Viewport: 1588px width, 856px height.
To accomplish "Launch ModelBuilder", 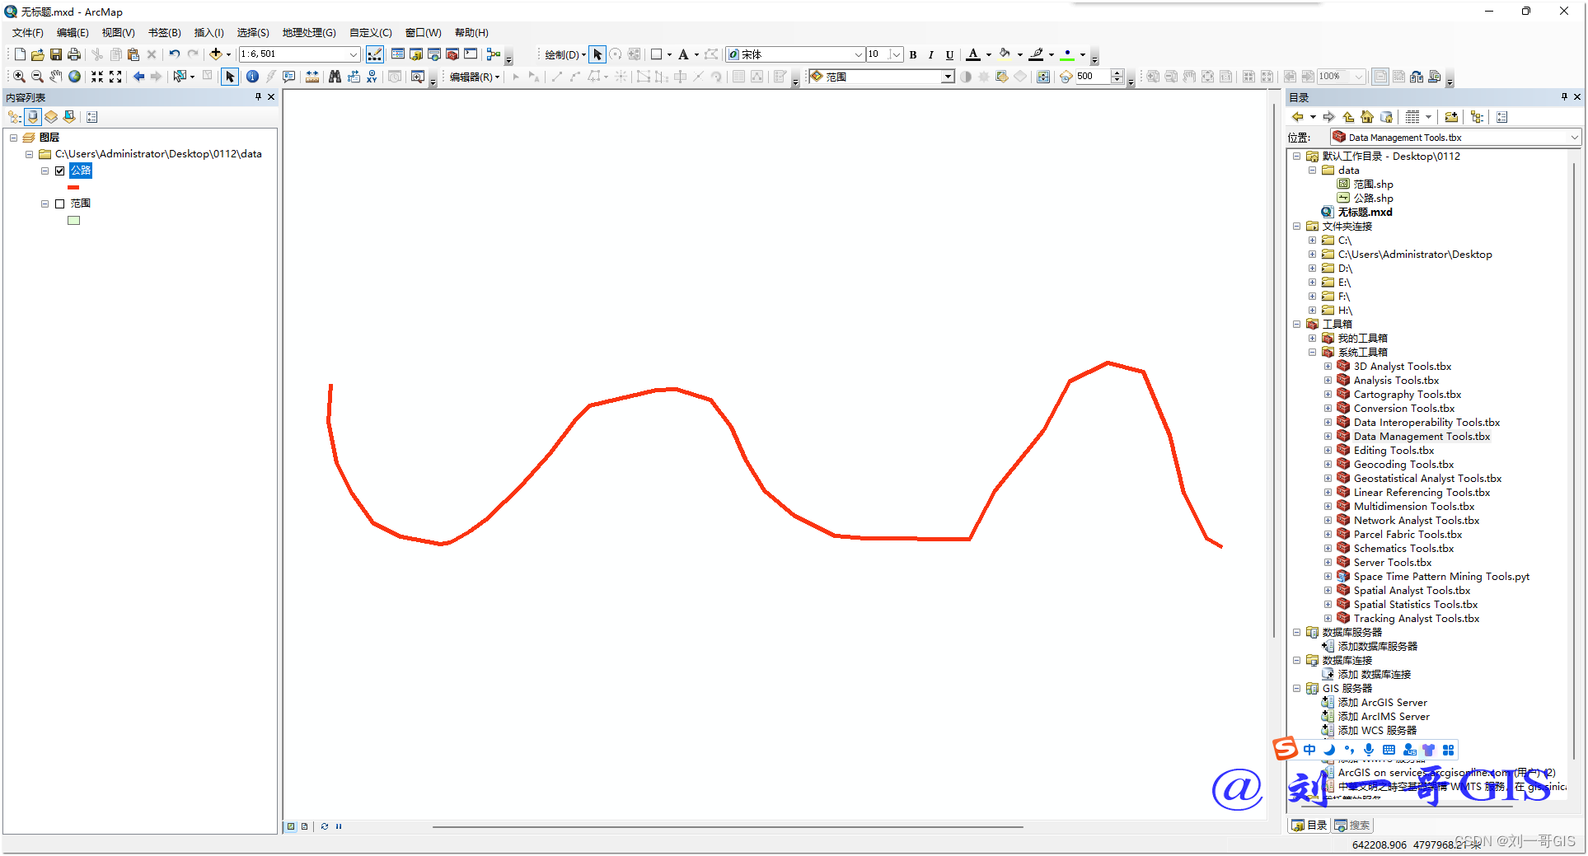I will 494,54.
